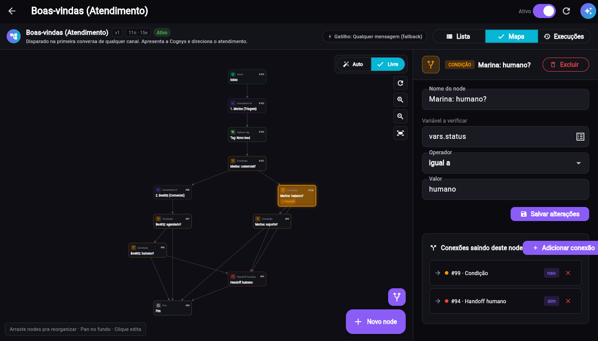Screen dimensions: 598x341
Task: Select the Fim node #95
Action: [x=172, y=308]
